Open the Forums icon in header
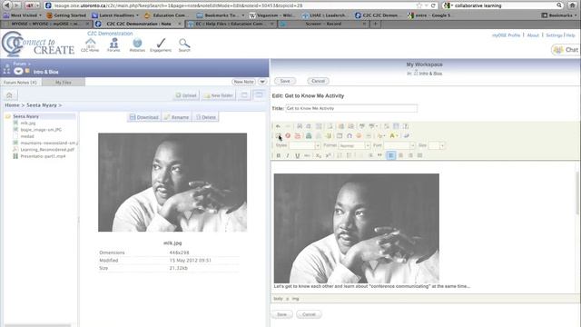581x327 pixels. [113, 45]
